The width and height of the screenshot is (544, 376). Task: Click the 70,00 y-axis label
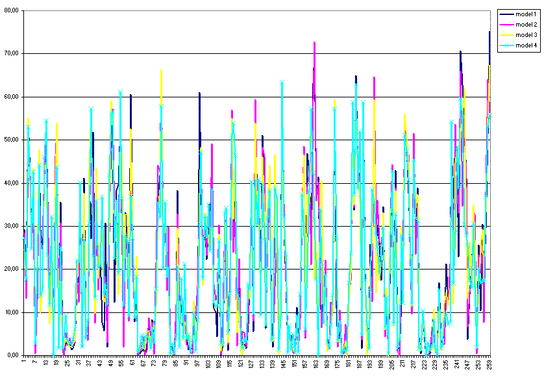[11, 53]
